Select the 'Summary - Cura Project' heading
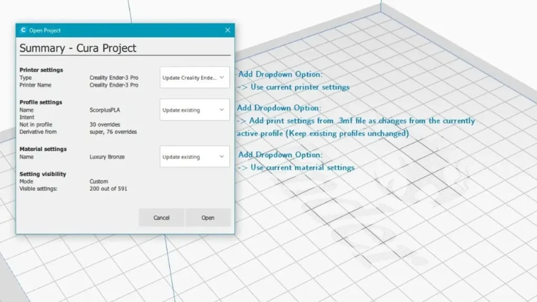Screen dimensions: 537x302 pos(78,48)
